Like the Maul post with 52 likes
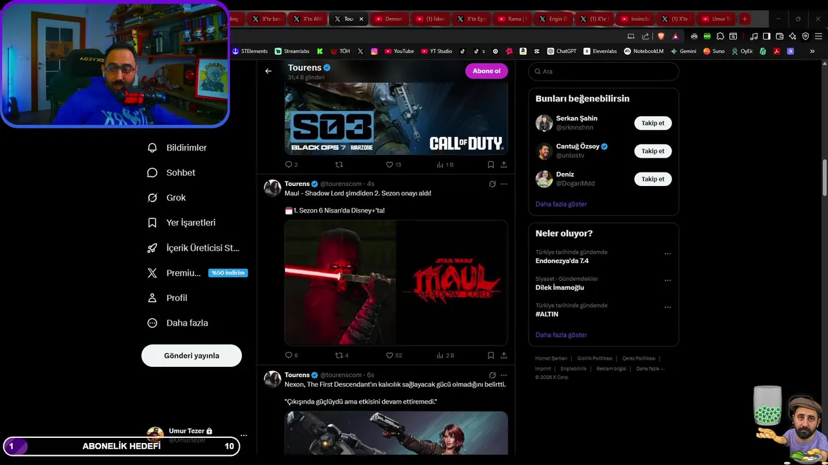 393,355
